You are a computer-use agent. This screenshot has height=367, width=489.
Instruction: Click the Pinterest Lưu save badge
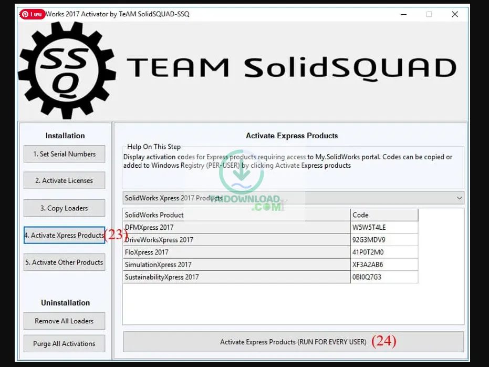33,14
